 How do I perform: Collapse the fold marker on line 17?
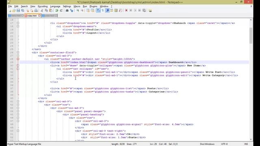click(x=18, y=23)
